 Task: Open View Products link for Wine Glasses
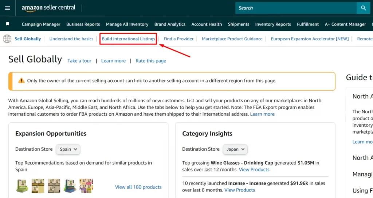(x=254, y=170)
